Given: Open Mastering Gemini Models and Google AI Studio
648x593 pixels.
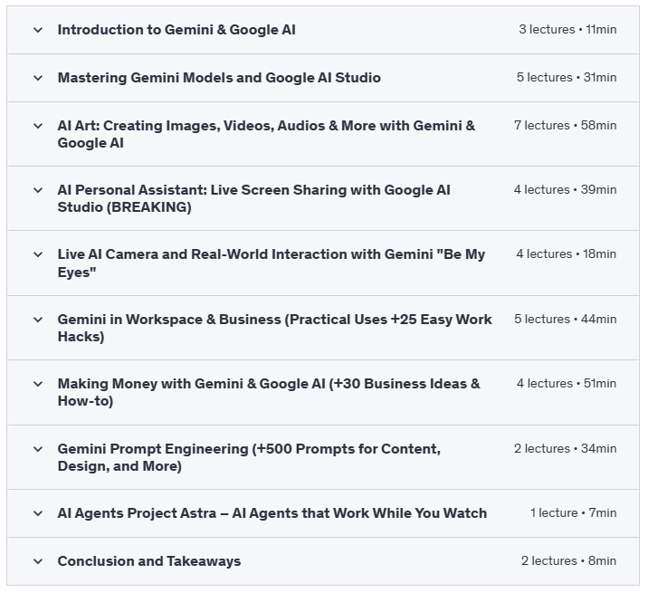Looking at the screenshot, I should tap(219, 78).
